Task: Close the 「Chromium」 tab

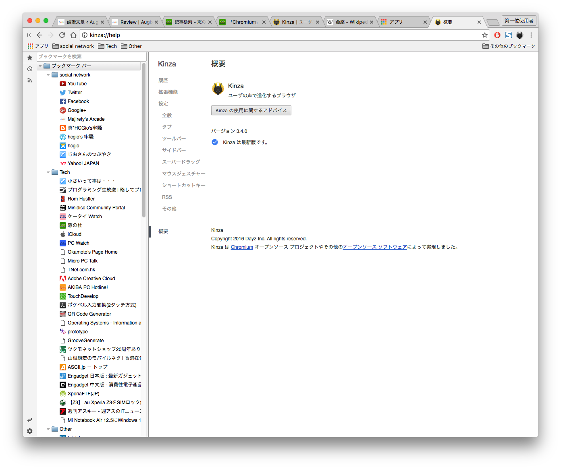Action: pos(264,22)
